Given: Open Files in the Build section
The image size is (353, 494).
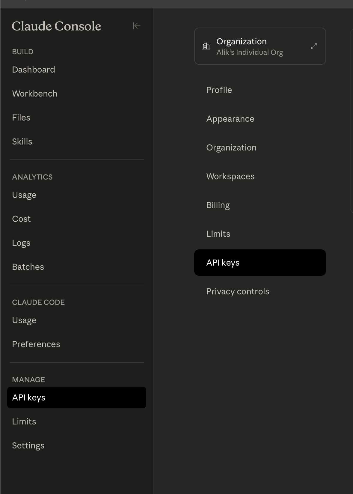Looking at the screenshot, I should (21, 118).
